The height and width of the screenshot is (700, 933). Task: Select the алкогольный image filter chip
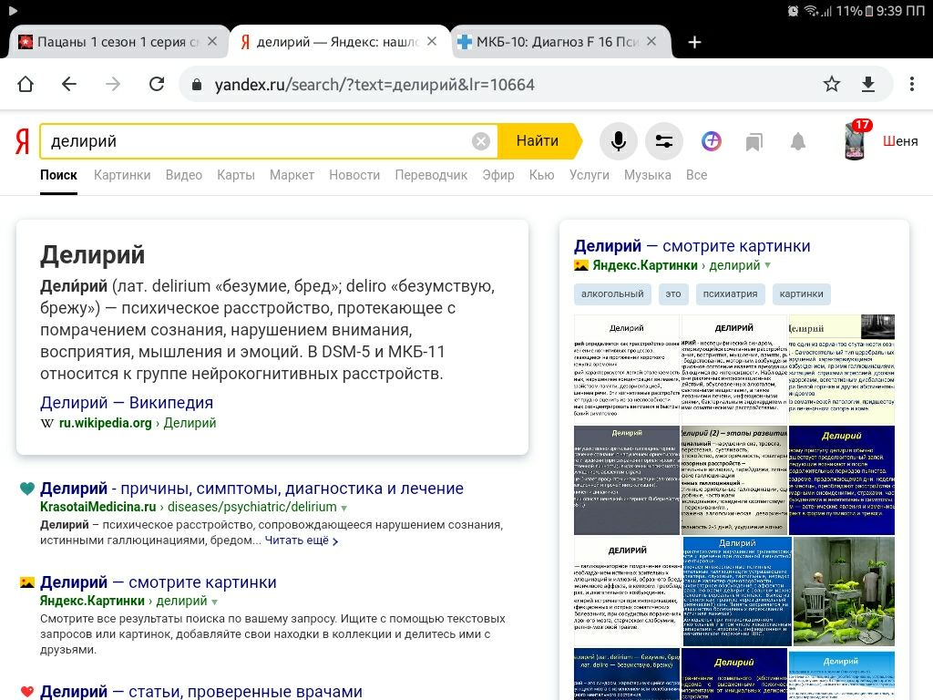(612, 294)
